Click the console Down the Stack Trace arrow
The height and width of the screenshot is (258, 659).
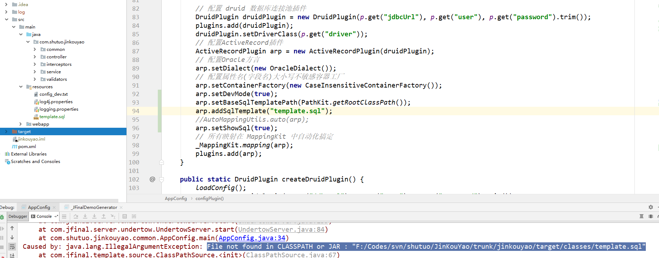coord(12,237)
